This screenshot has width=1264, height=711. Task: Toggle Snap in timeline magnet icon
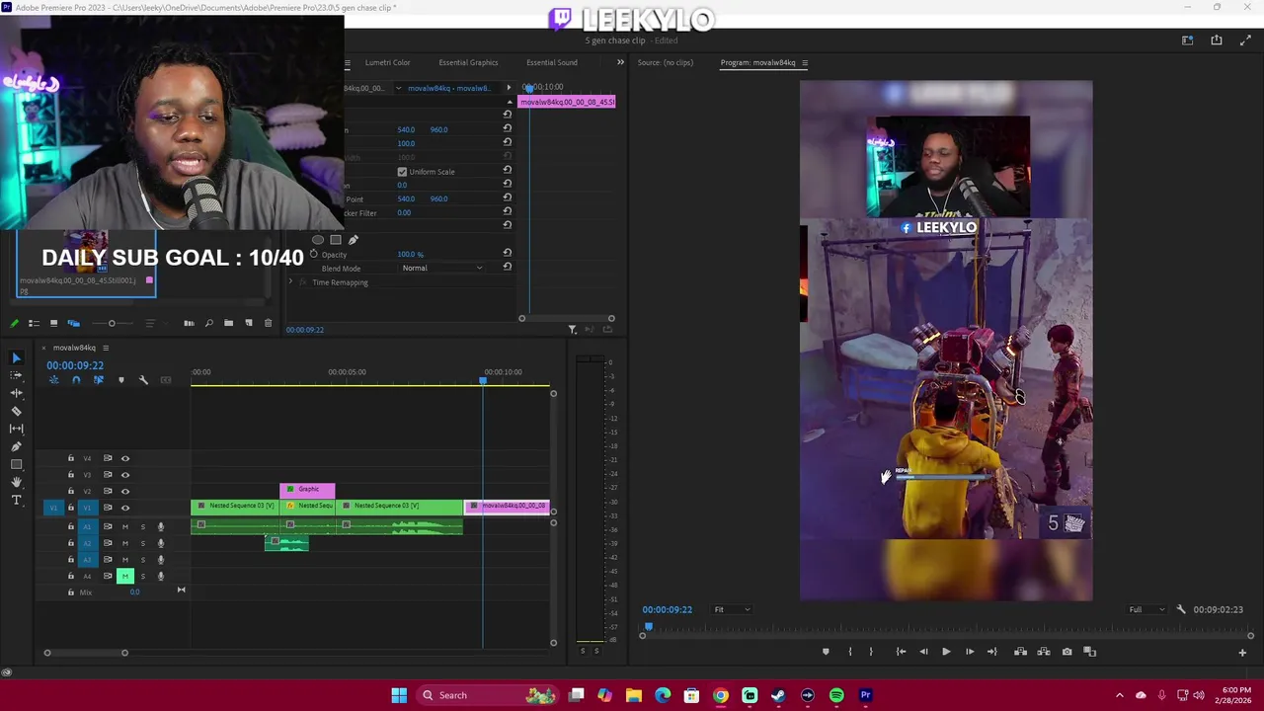pos(76,380)
